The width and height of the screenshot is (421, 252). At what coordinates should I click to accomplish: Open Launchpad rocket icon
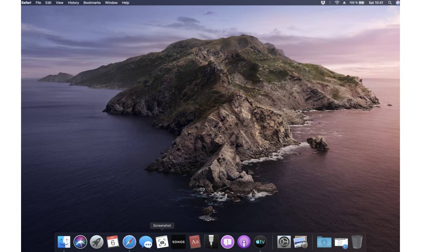coord(96,242)
